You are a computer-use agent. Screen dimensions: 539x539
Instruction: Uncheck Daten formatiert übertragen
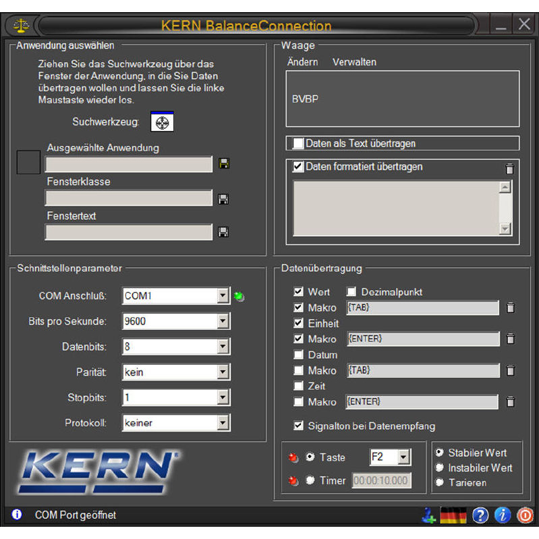[x=297, y=167]
